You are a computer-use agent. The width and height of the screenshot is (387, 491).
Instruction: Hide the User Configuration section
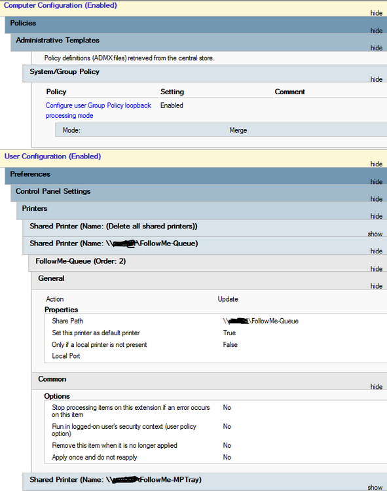(x=377, y=164)
